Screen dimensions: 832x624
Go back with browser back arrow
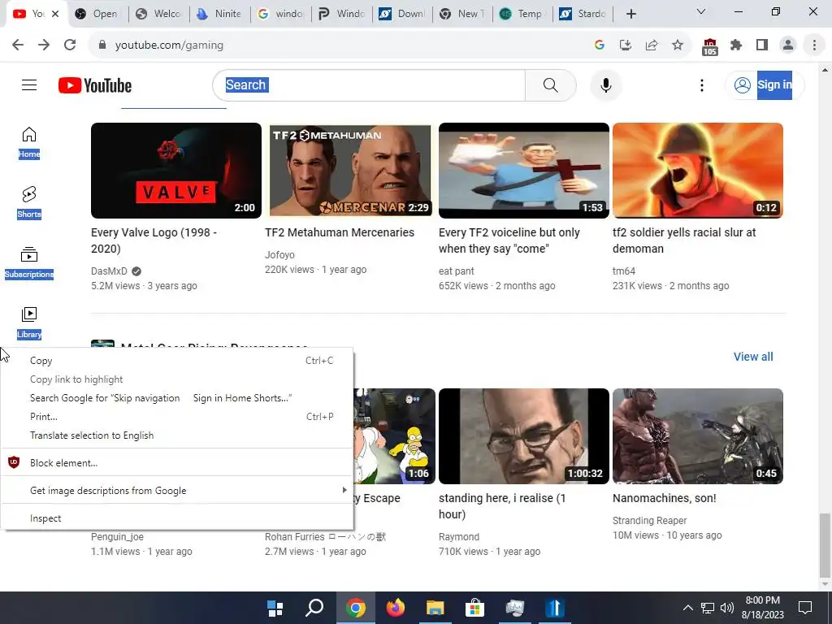(18, 45)
